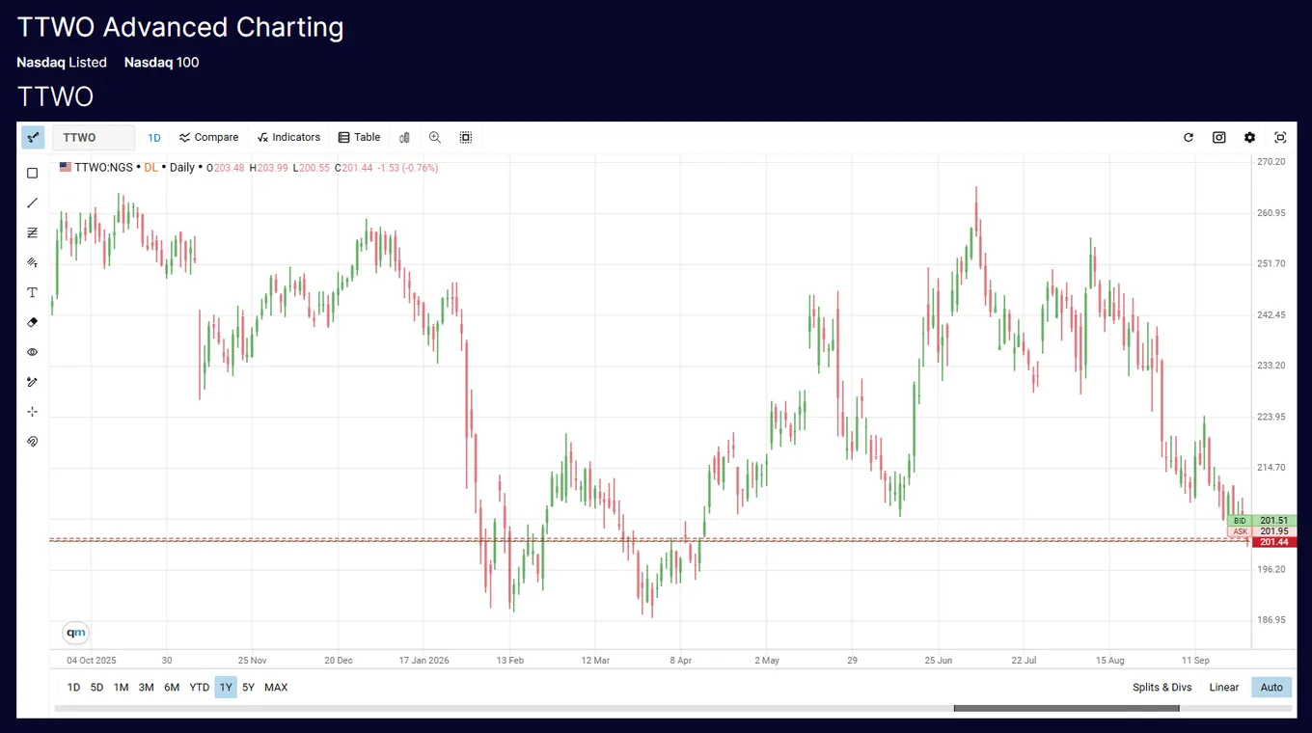1312x733 pixels.
Task: Click the 17 Jan 2026 date label
Action: [x=424, y=661]
